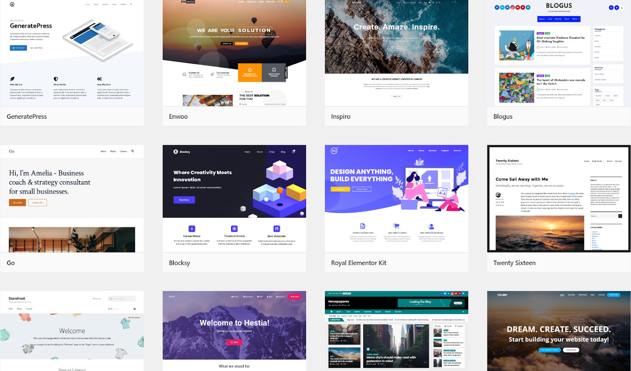Click Services in Royal Elementor preview menu
Viewport: 631px width, 371px height.
(433, 151)
